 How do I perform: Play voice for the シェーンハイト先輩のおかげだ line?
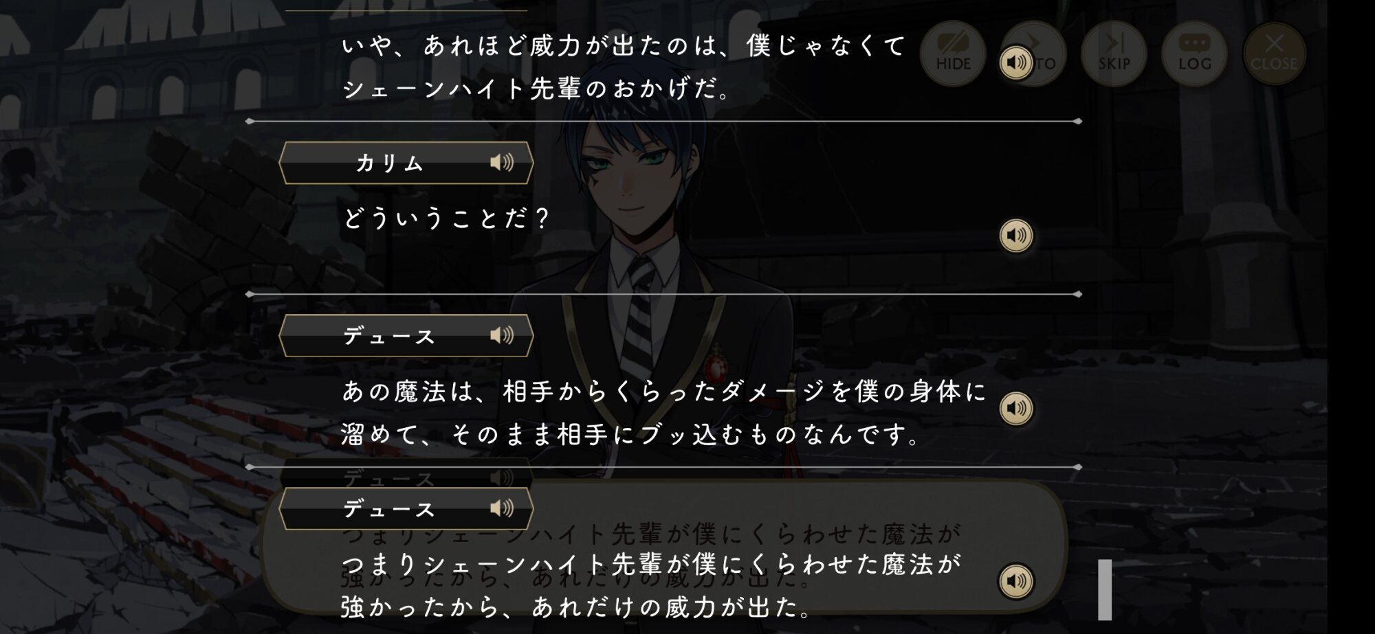[1016, 63]
